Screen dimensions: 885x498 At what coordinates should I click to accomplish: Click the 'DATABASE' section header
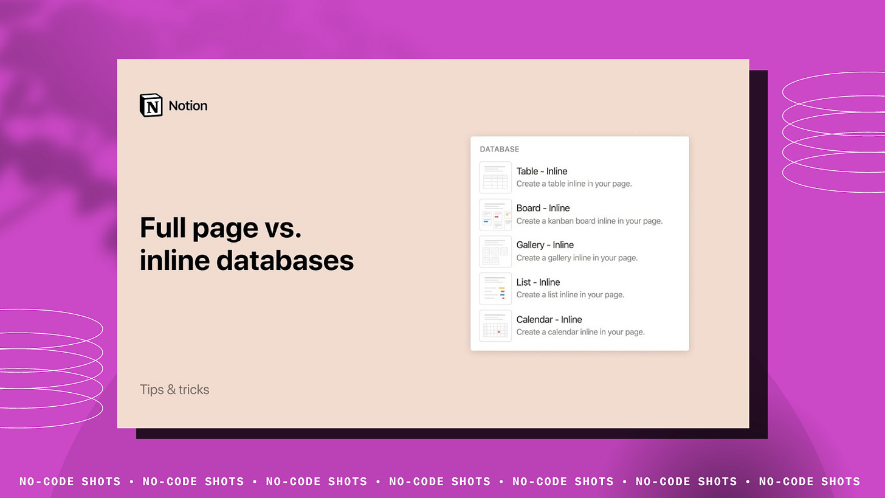[x=500, y=149]
